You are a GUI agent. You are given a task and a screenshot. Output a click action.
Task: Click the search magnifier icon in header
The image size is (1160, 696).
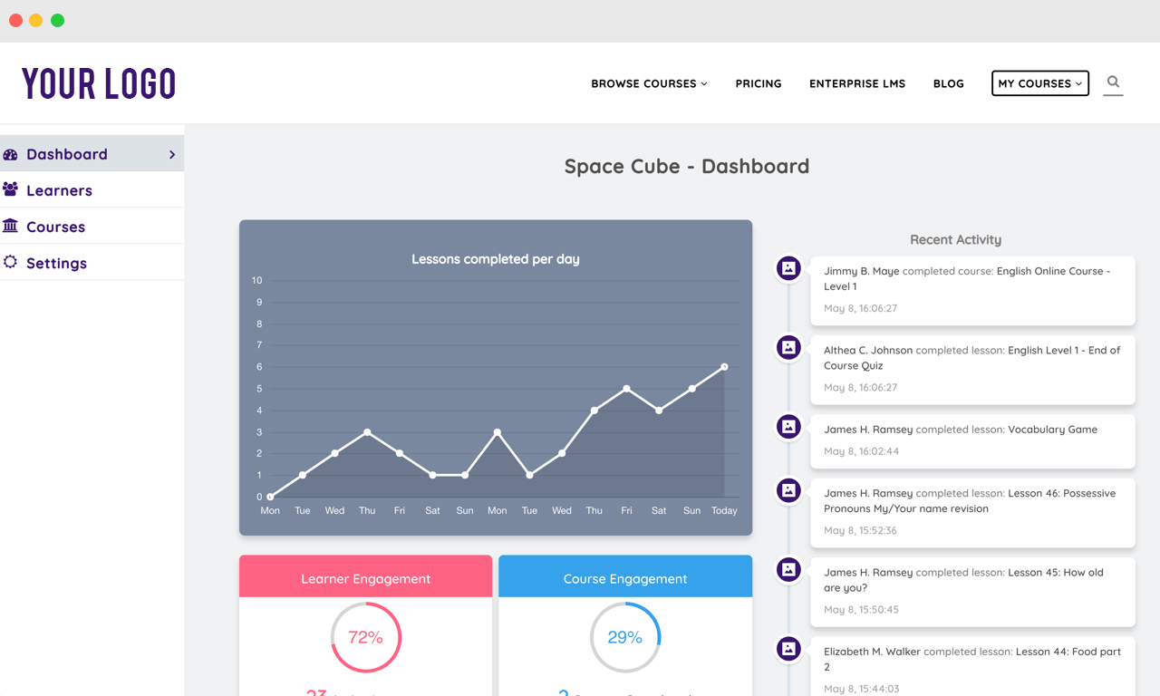tap(1113, 82)
